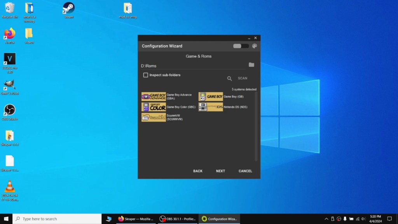Click the folder browse icon beside D:\Roms
The width and height of the screenshot is (398, 224).
coord(251,65)
